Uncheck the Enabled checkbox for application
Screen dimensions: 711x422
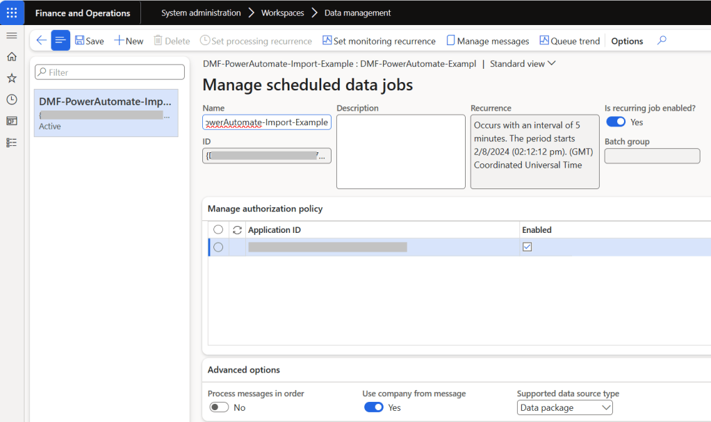(527, 247)
